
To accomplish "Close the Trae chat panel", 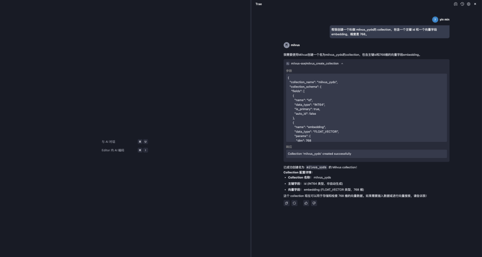I will (x=475, y=4).
